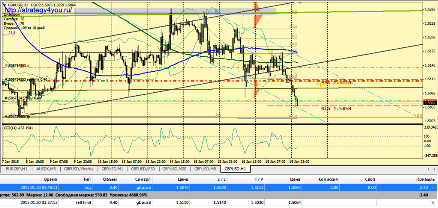
Task: Switch to the GBPUSD,M1 tab
Action: [x=113, y=169]
